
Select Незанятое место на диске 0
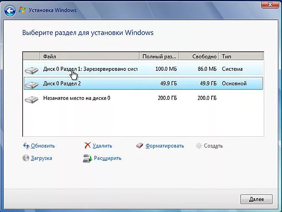point(143,98)
